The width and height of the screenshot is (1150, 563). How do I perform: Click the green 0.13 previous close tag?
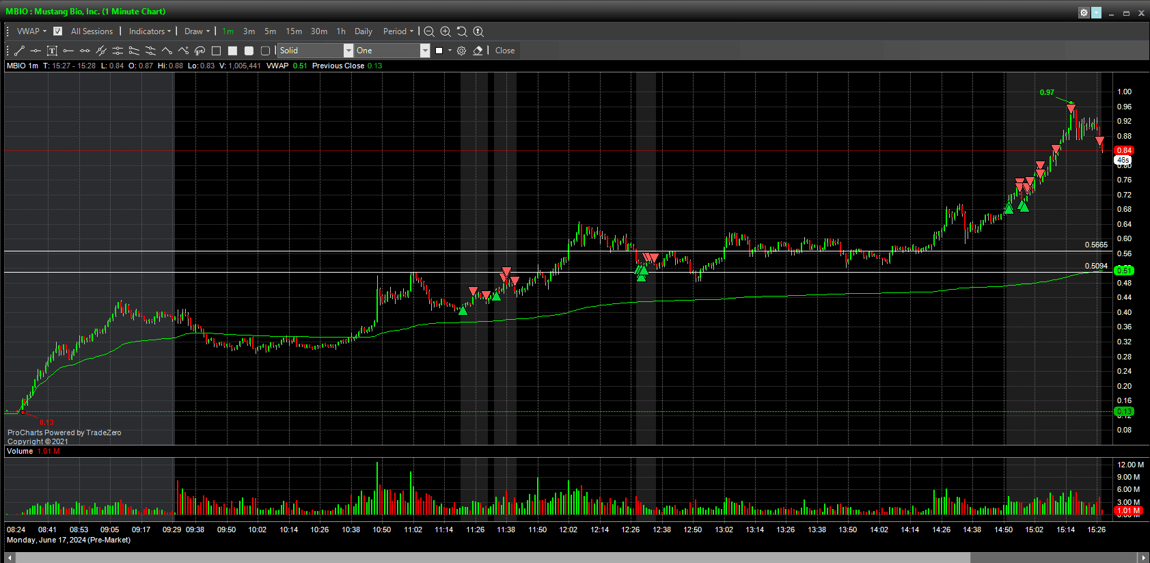(x=1124, y=411)
